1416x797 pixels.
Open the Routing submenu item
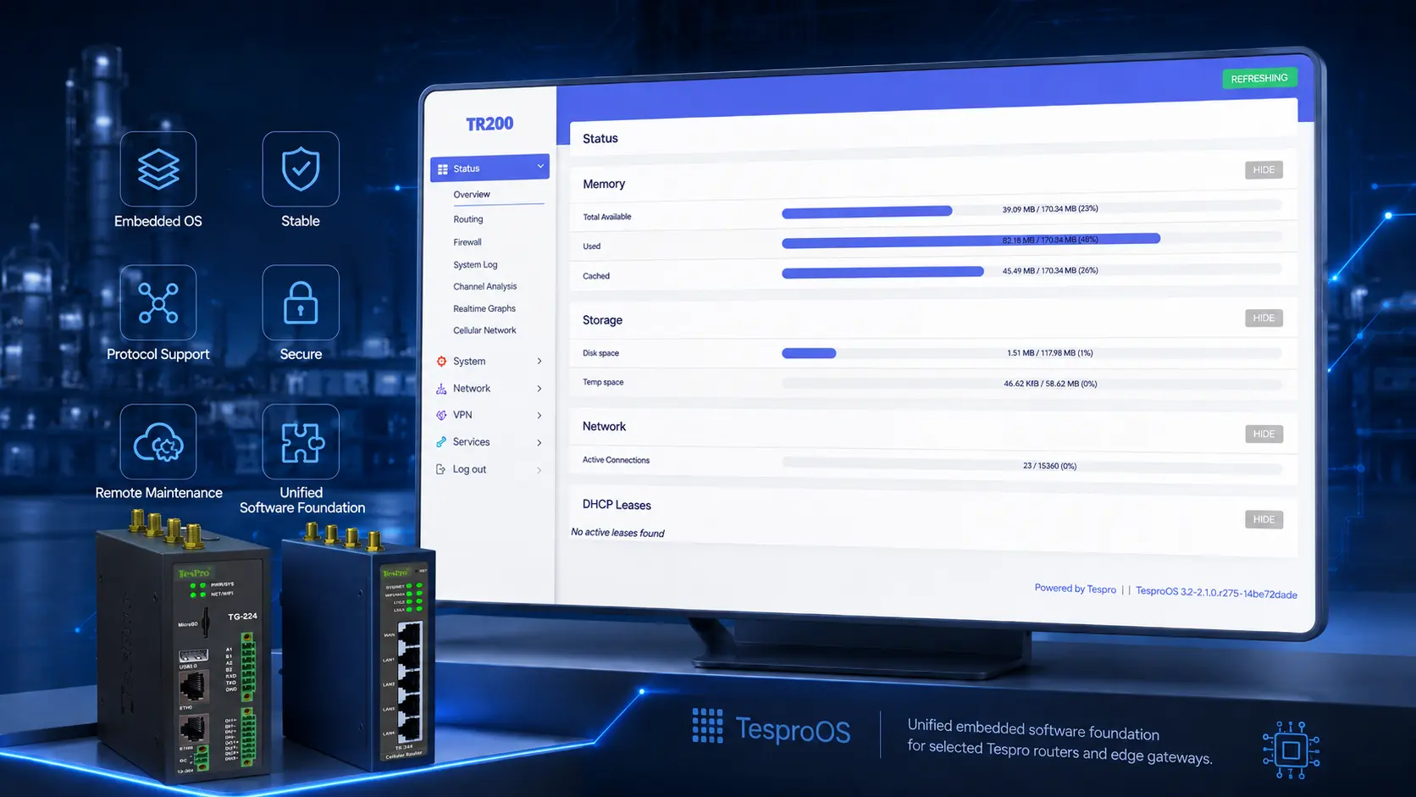click(468, 219)
